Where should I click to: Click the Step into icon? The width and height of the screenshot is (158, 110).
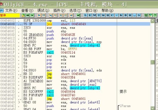point(51,15)
